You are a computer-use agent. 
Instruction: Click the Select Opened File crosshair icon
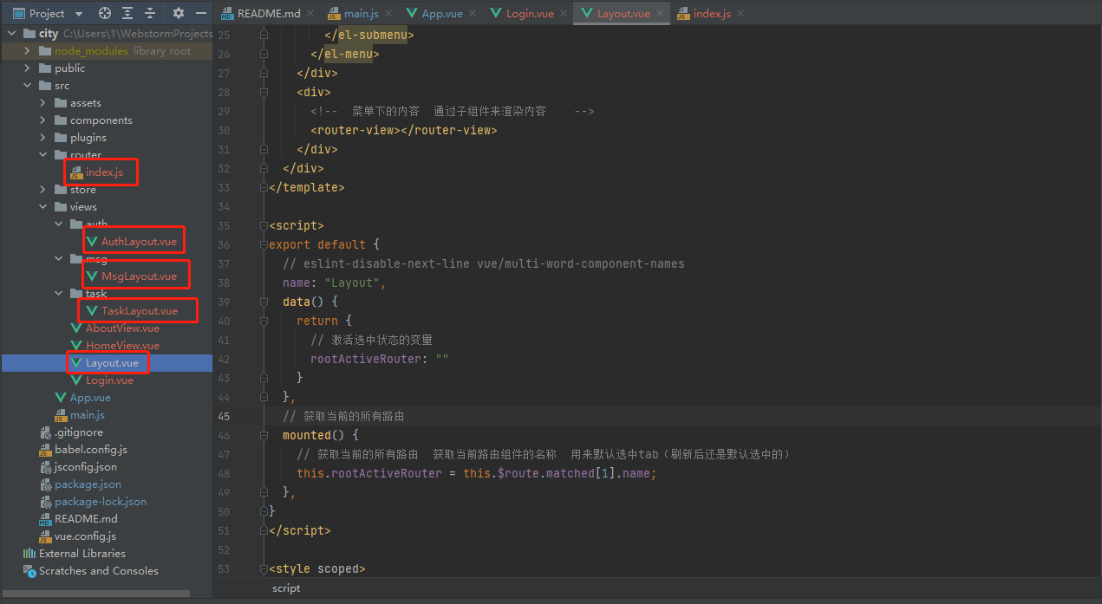pyautogui.click(x=105, y=13)
